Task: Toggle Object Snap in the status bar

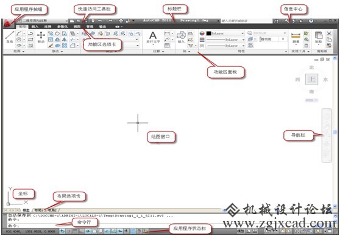Action: point(94,231)
